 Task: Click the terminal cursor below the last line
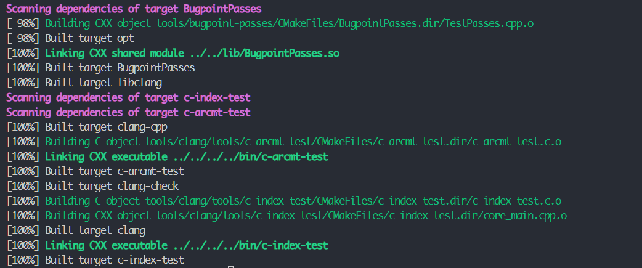pyautogui.click(x=231, y=267)
